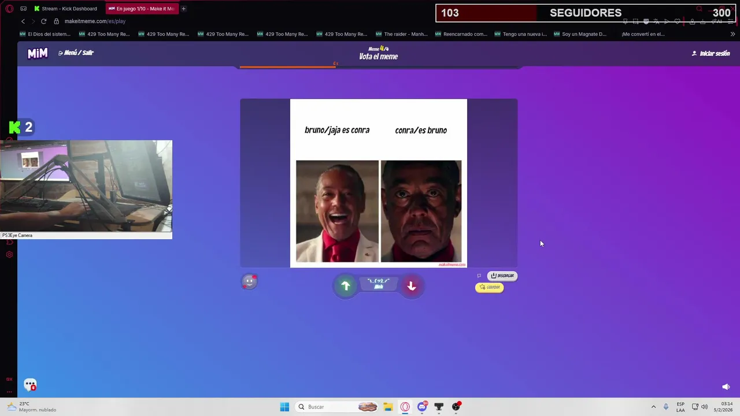Expand the bookmarks bar overflow chevron

(732, 34)
